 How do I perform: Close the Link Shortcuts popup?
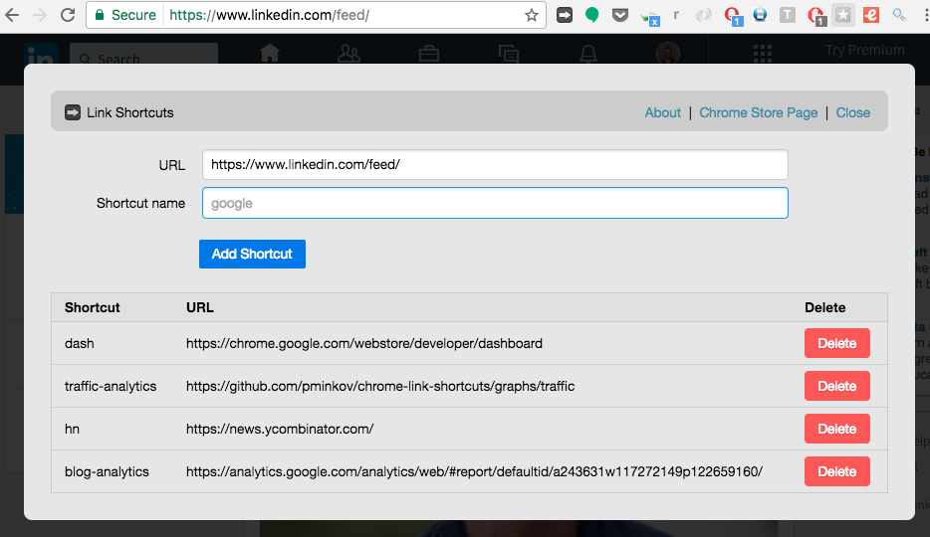[x=853, y=112]
